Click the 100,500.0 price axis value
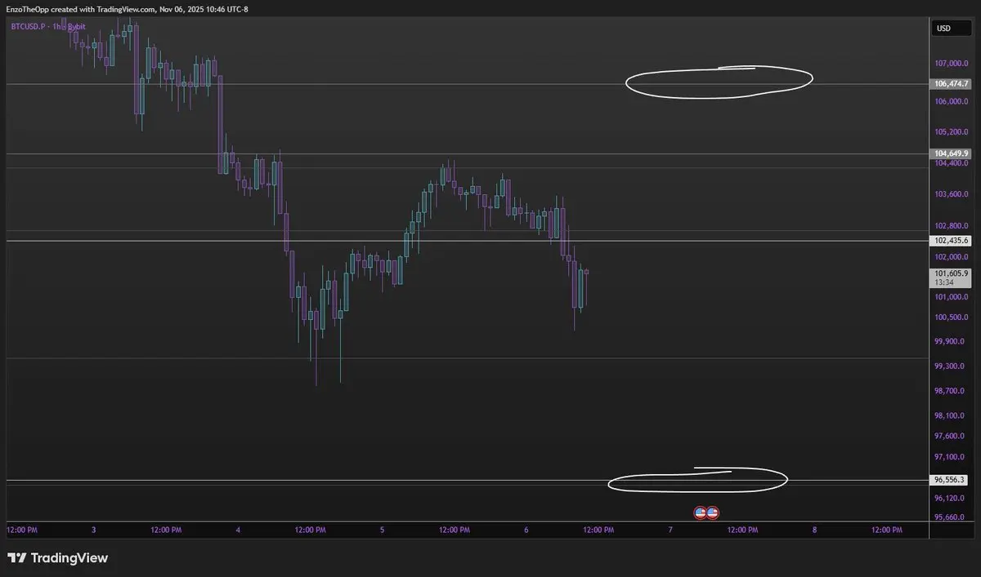The width and height of the screenshot is (981, 577). 952,317
